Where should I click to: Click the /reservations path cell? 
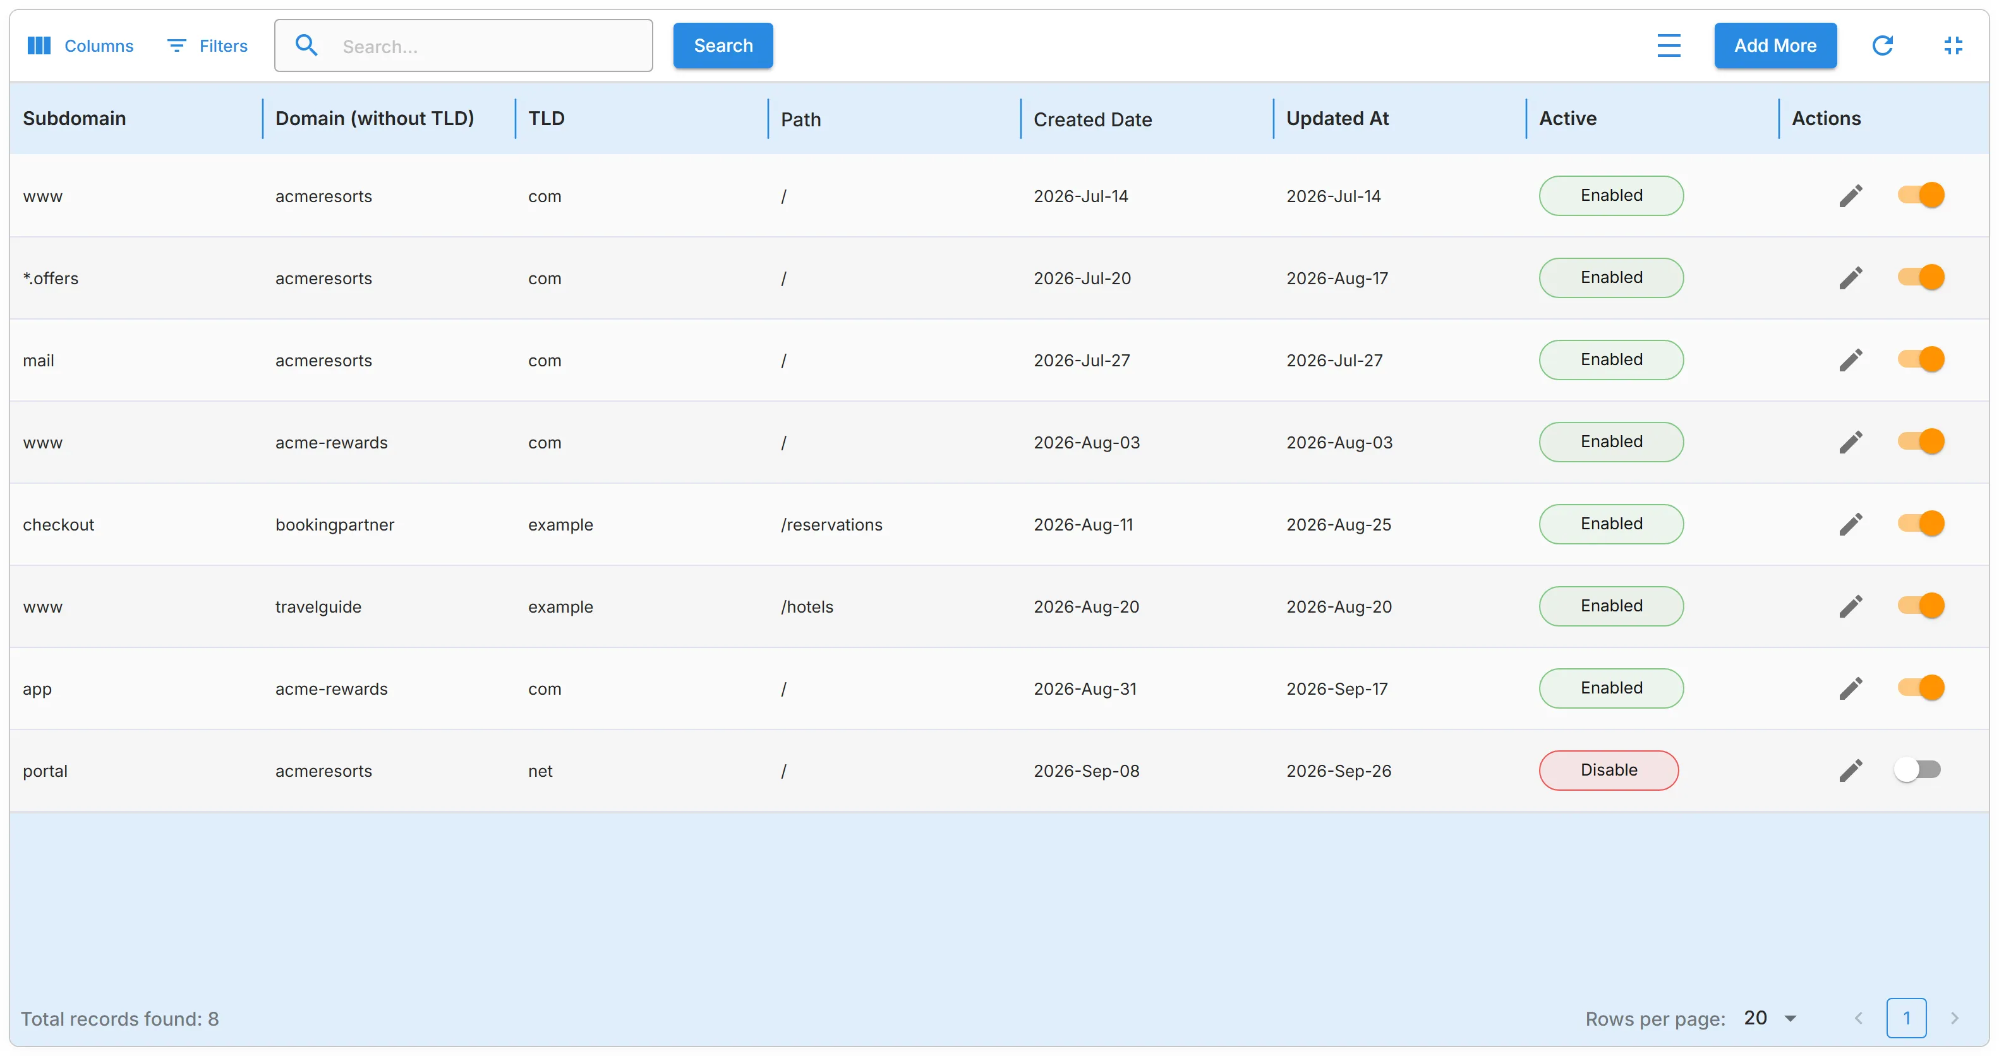(x=831, y=524)
